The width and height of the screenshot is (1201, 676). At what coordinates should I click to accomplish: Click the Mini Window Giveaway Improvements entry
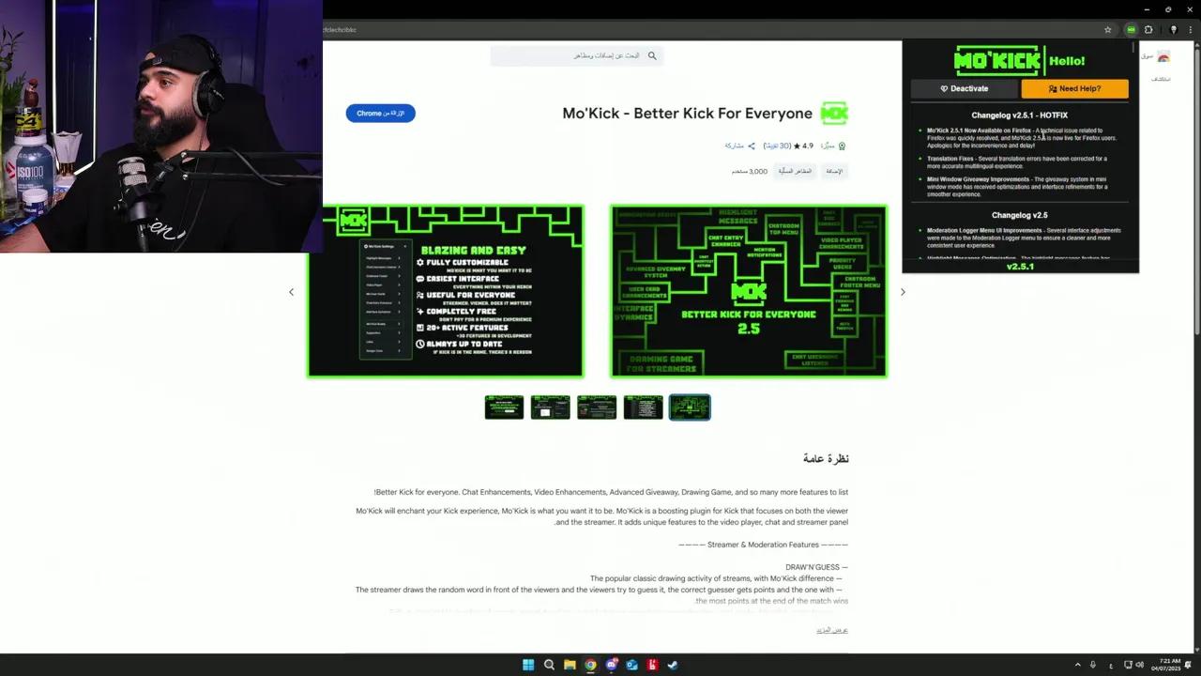1017,187
